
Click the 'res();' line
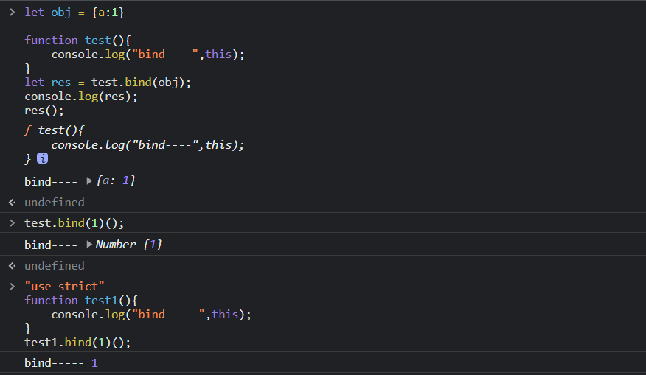(44, 111)
